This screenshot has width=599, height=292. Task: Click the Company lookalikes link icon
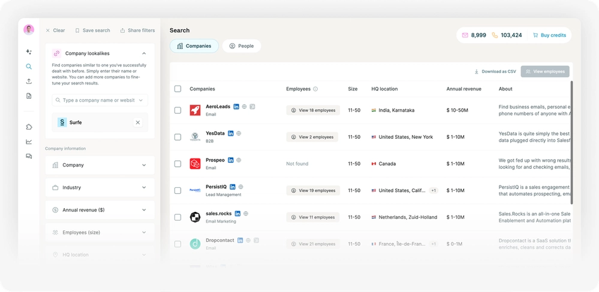(56, 53)
